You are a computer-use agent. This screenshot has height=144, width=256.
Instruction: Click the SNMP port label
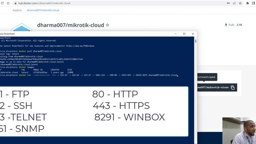(x=22, y=129)
